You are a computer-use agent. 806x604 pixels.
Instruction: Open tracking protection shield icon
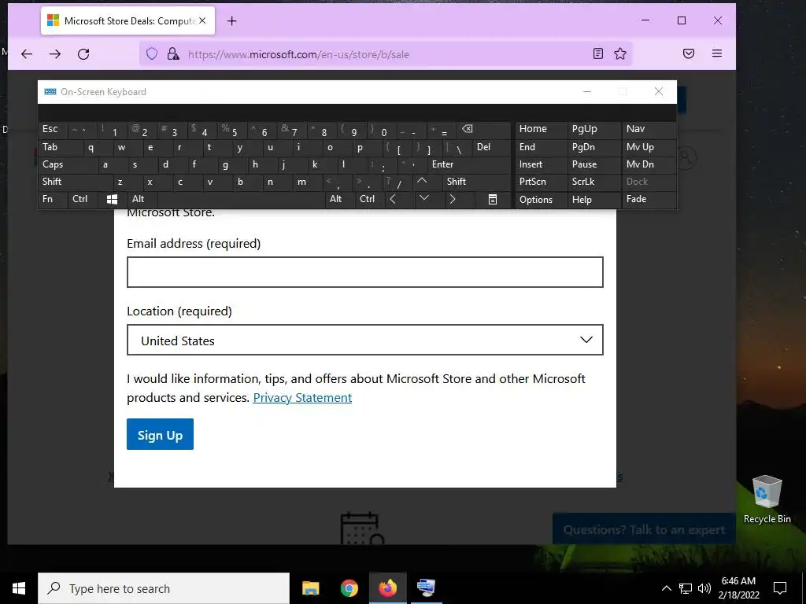coord(152,54)
